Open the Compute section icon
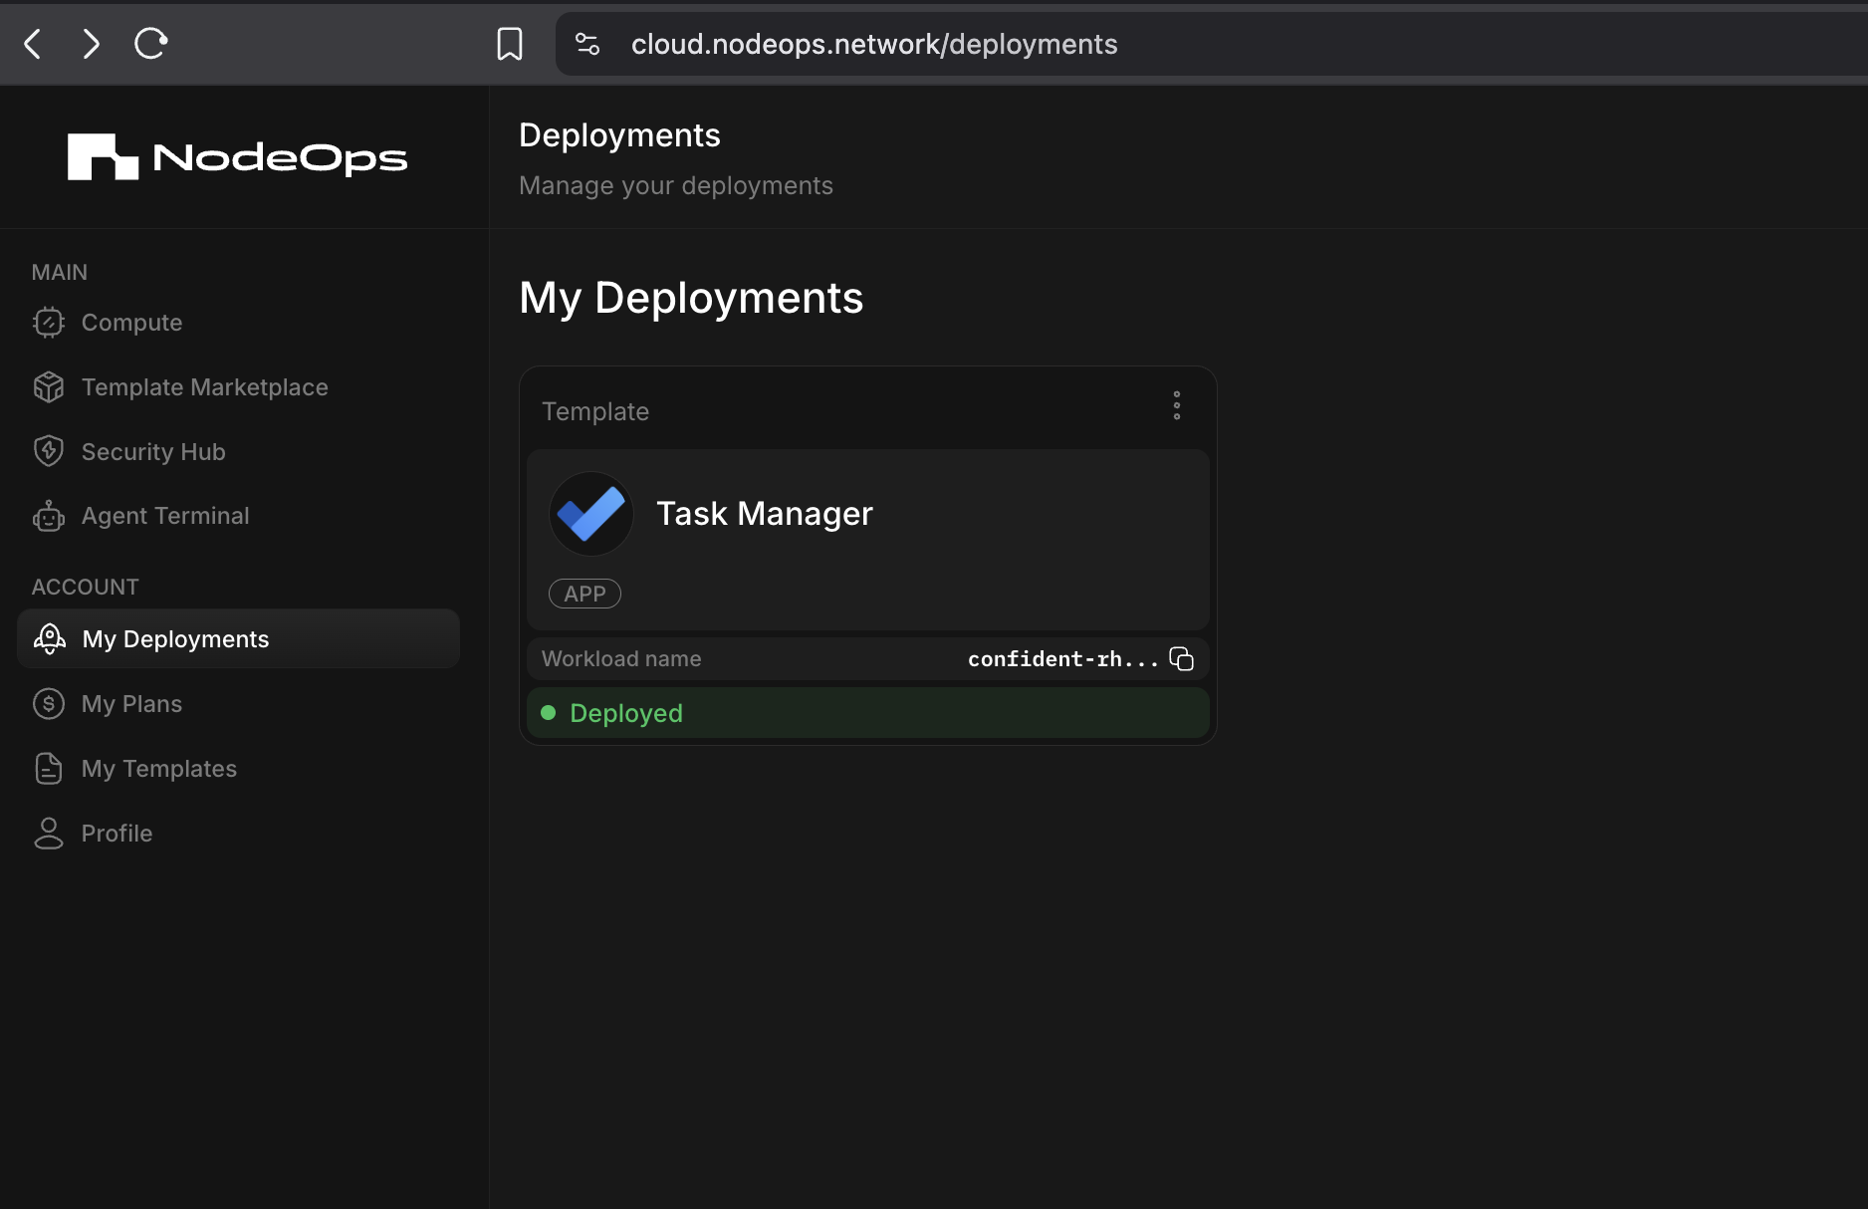The image size is (1868, 1209). 49,322
